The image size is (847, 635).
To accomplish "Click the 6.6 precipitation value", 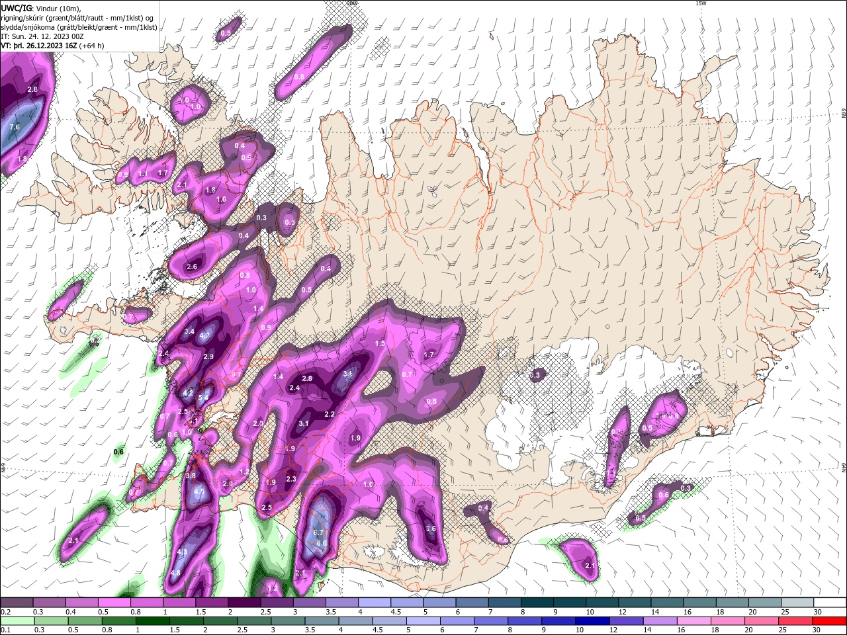I will 322,544.
